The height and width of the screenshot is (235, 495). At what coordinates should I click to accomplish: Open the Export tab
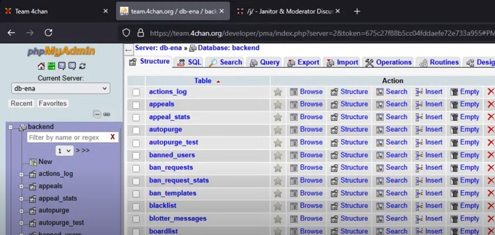pos(303,62)
